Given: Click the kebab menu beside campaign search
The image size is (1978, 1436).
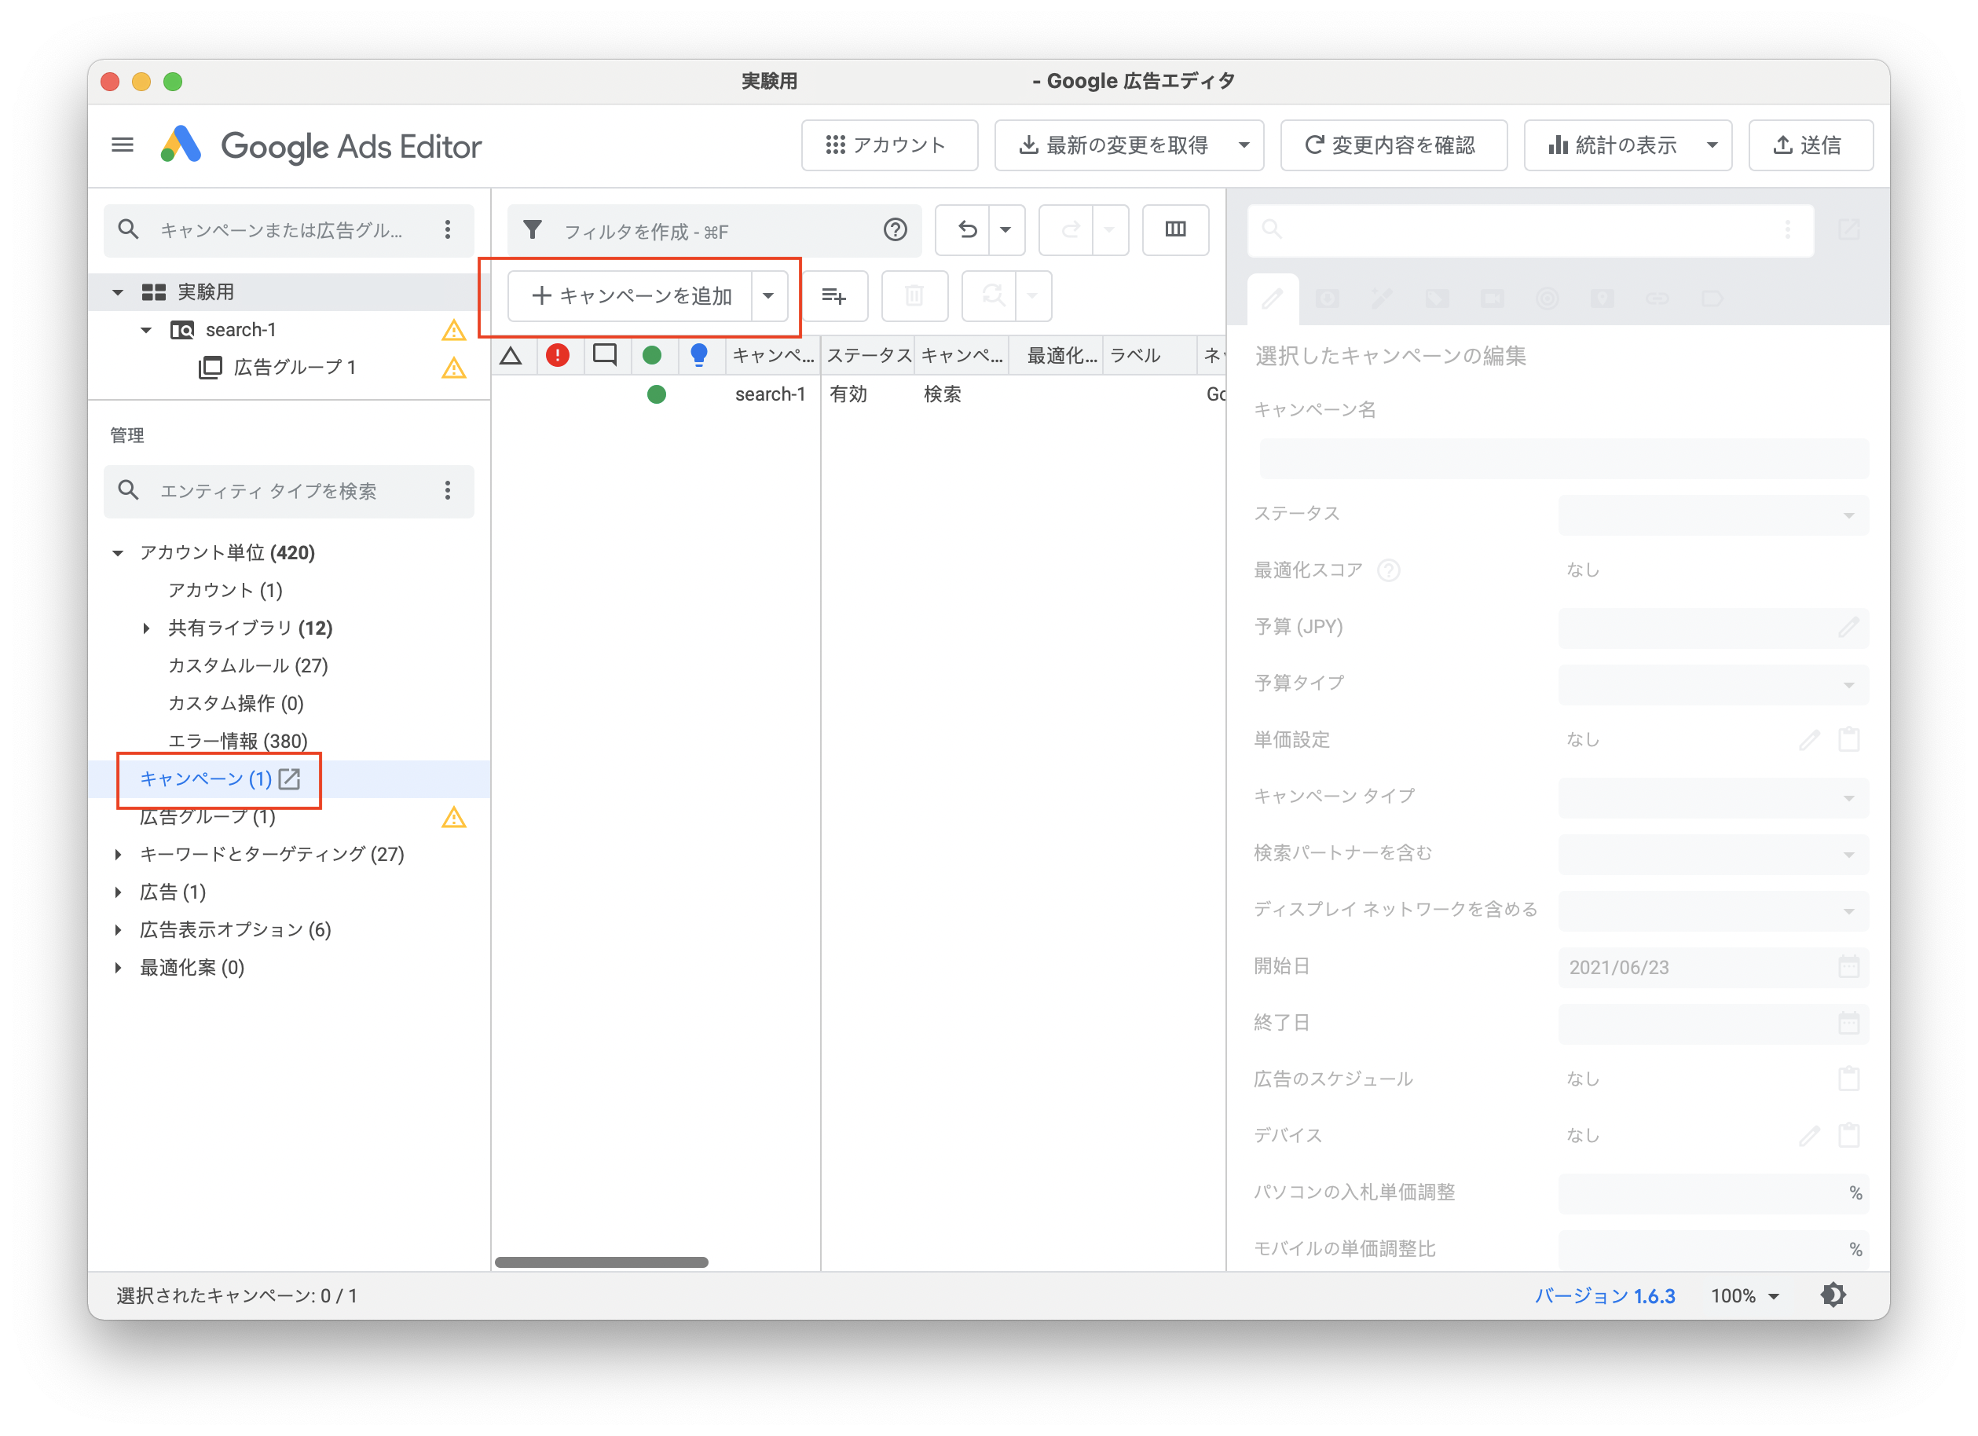Looking at the screenshot, I should click(x=448, y=229).
